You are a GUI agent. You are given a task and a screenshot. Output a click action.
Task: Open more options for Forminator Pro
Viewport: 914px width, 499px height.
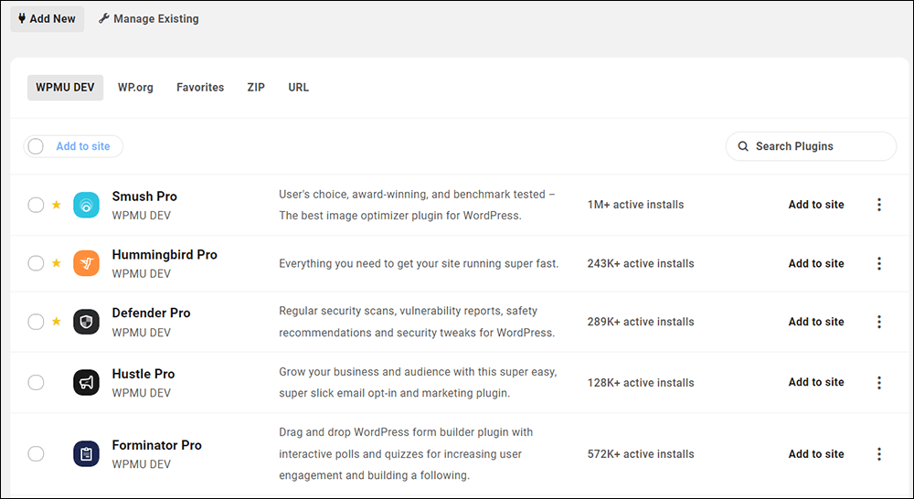point(879,454)
